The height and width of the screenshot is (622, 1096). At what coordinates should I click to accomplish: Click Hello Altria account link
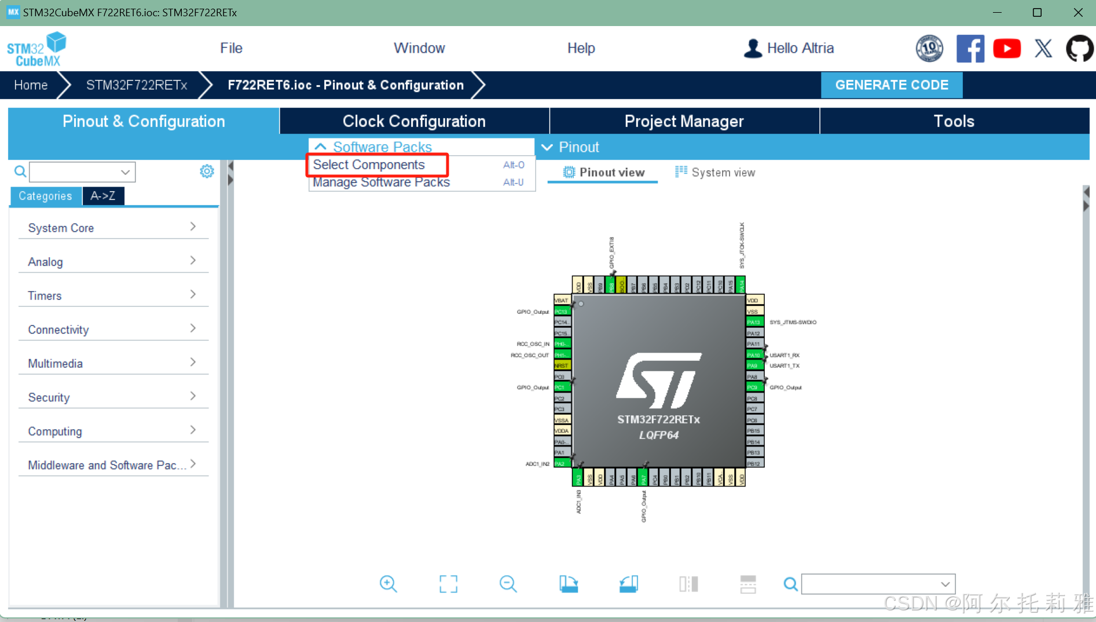pos(800,48)
